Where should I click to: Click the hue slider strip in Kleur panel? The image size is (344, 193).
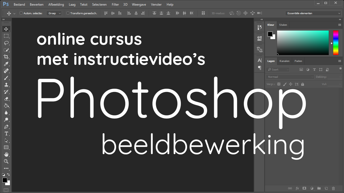point(336,43)
